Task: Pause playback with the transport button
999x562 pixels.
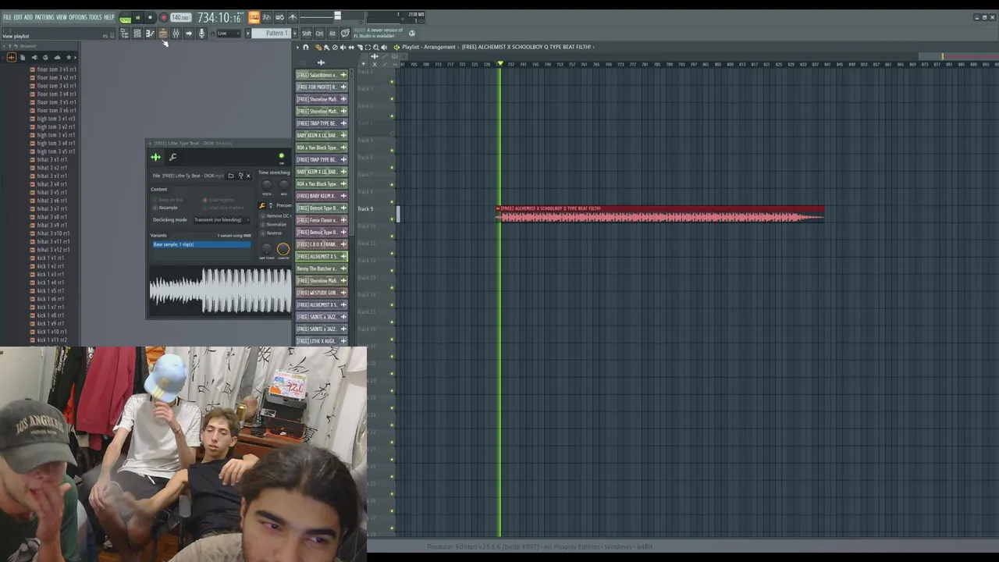Action: [137, 18]
